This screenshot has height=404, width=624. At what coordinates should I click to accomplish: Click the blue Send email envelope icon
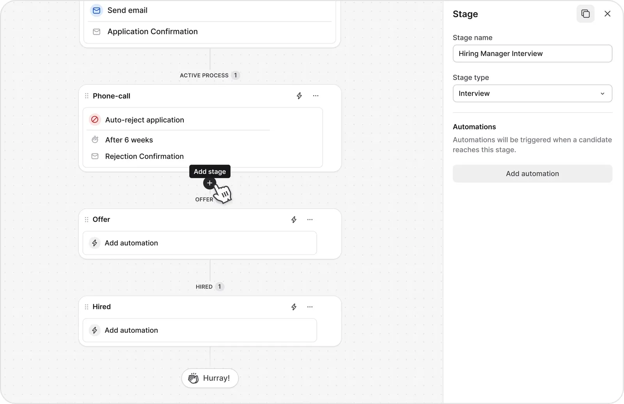96,11
